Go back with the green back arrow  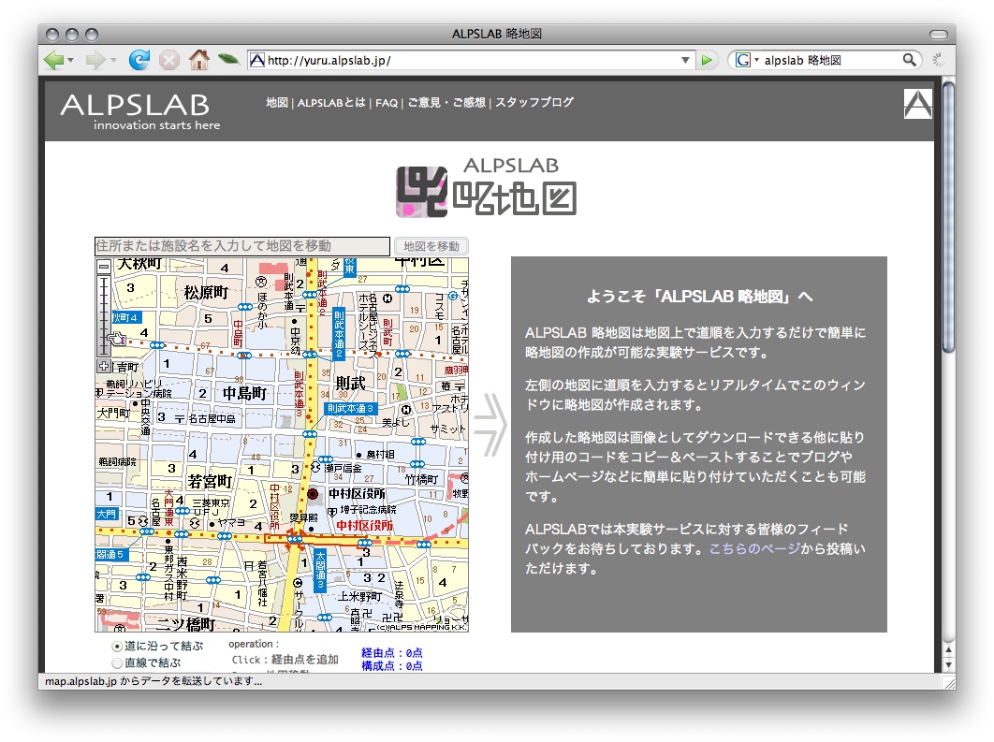point(54,60)
